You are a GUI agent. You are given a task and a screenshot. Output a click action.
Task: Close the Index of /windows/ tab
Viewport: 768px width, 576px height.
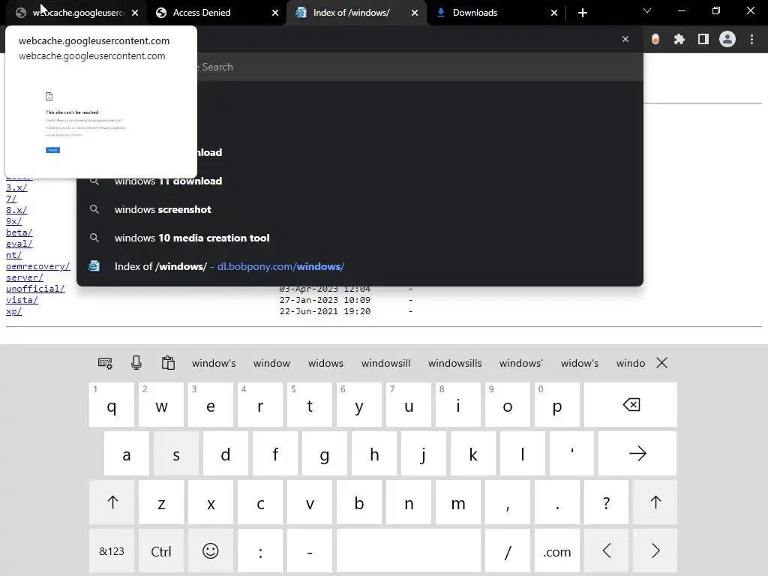tap(415, 13)
